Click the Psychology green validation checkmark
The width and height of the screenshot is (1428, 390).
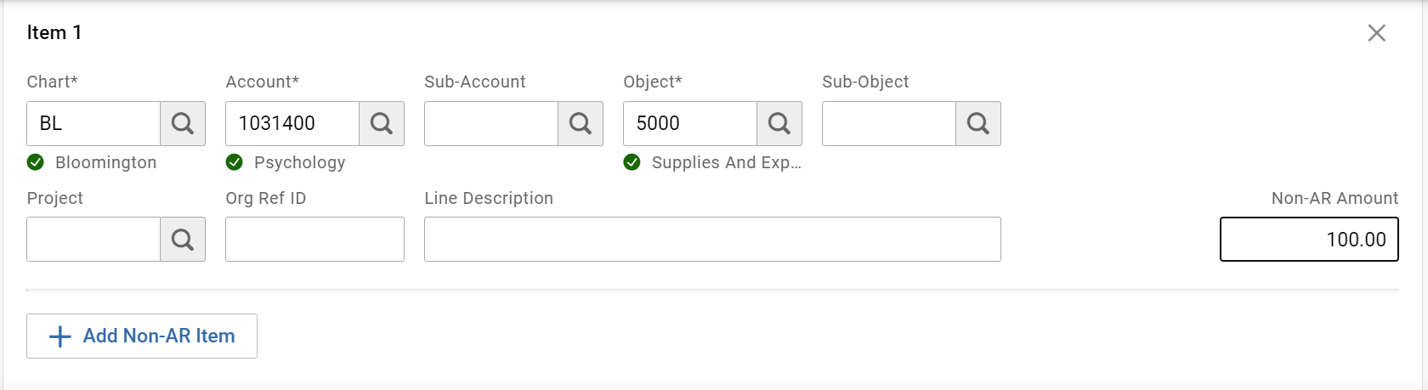pyautogui.click(x=235, y=162)
